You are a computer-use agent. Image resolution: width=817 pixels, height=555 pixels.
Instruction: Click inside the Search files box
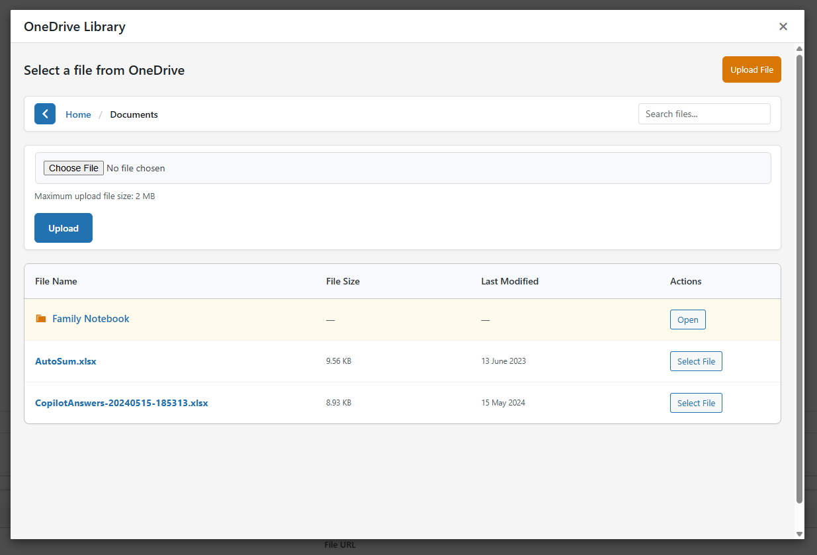point(704,114)
